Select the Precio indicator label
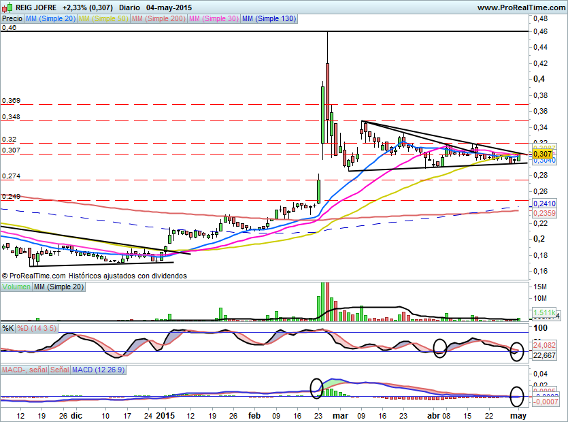Viewport: 568px width, 422px height. click(x=12, y=19)
